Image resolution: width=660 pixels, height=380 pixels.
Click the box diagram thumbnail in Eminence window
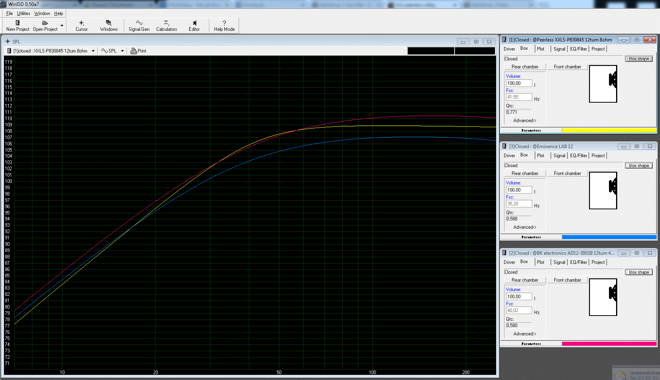[x=603, y=190]
